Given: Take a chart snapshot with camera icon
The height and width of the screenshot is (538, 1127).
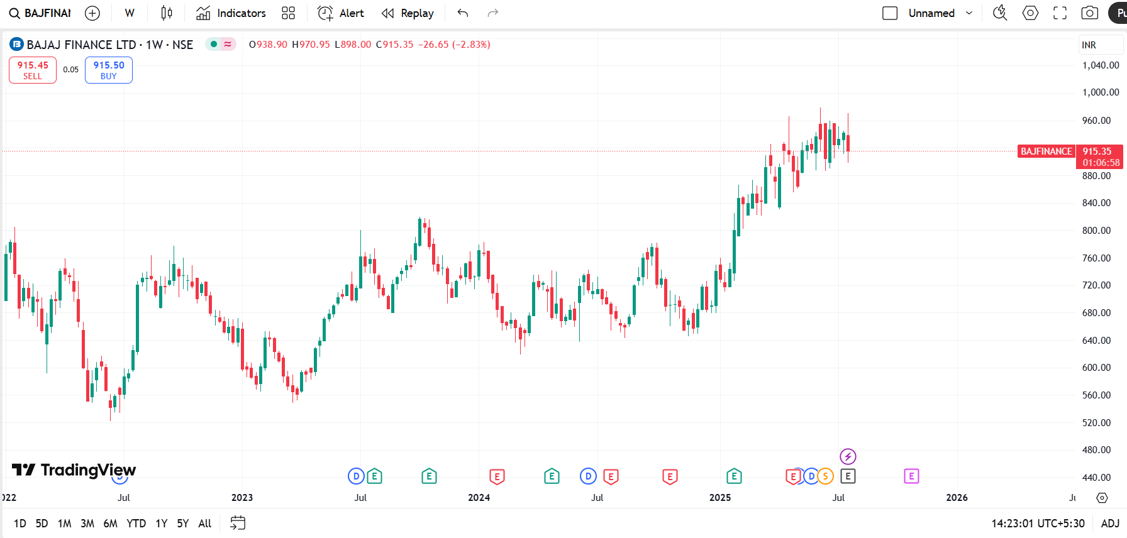Looking at the screenshot, I should tap(1090, 13).
